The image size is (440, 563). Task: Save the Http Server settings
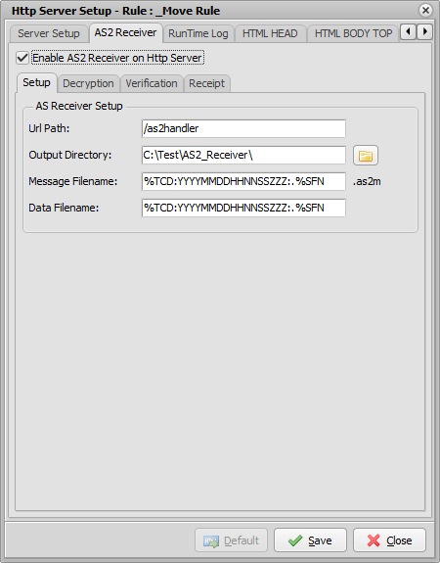(x=310, y=540)
